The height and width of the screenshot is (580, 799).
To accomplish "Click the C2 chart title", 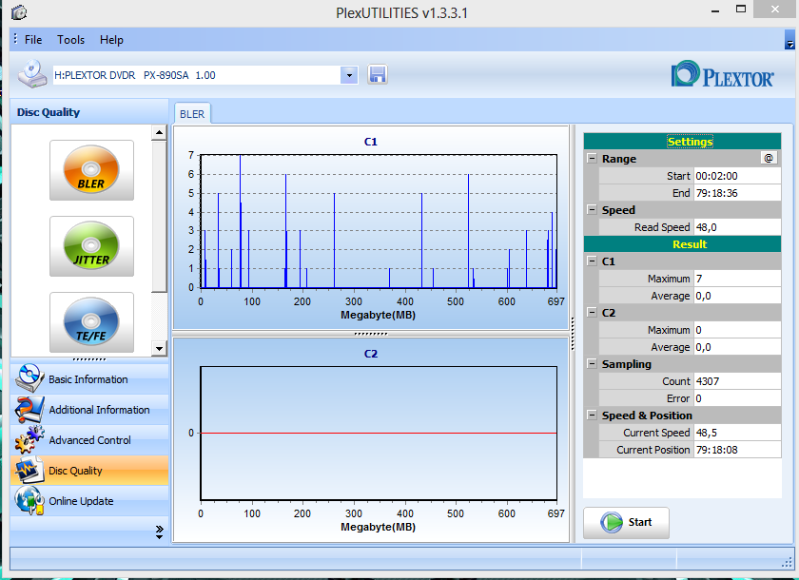I will (371, 354).
